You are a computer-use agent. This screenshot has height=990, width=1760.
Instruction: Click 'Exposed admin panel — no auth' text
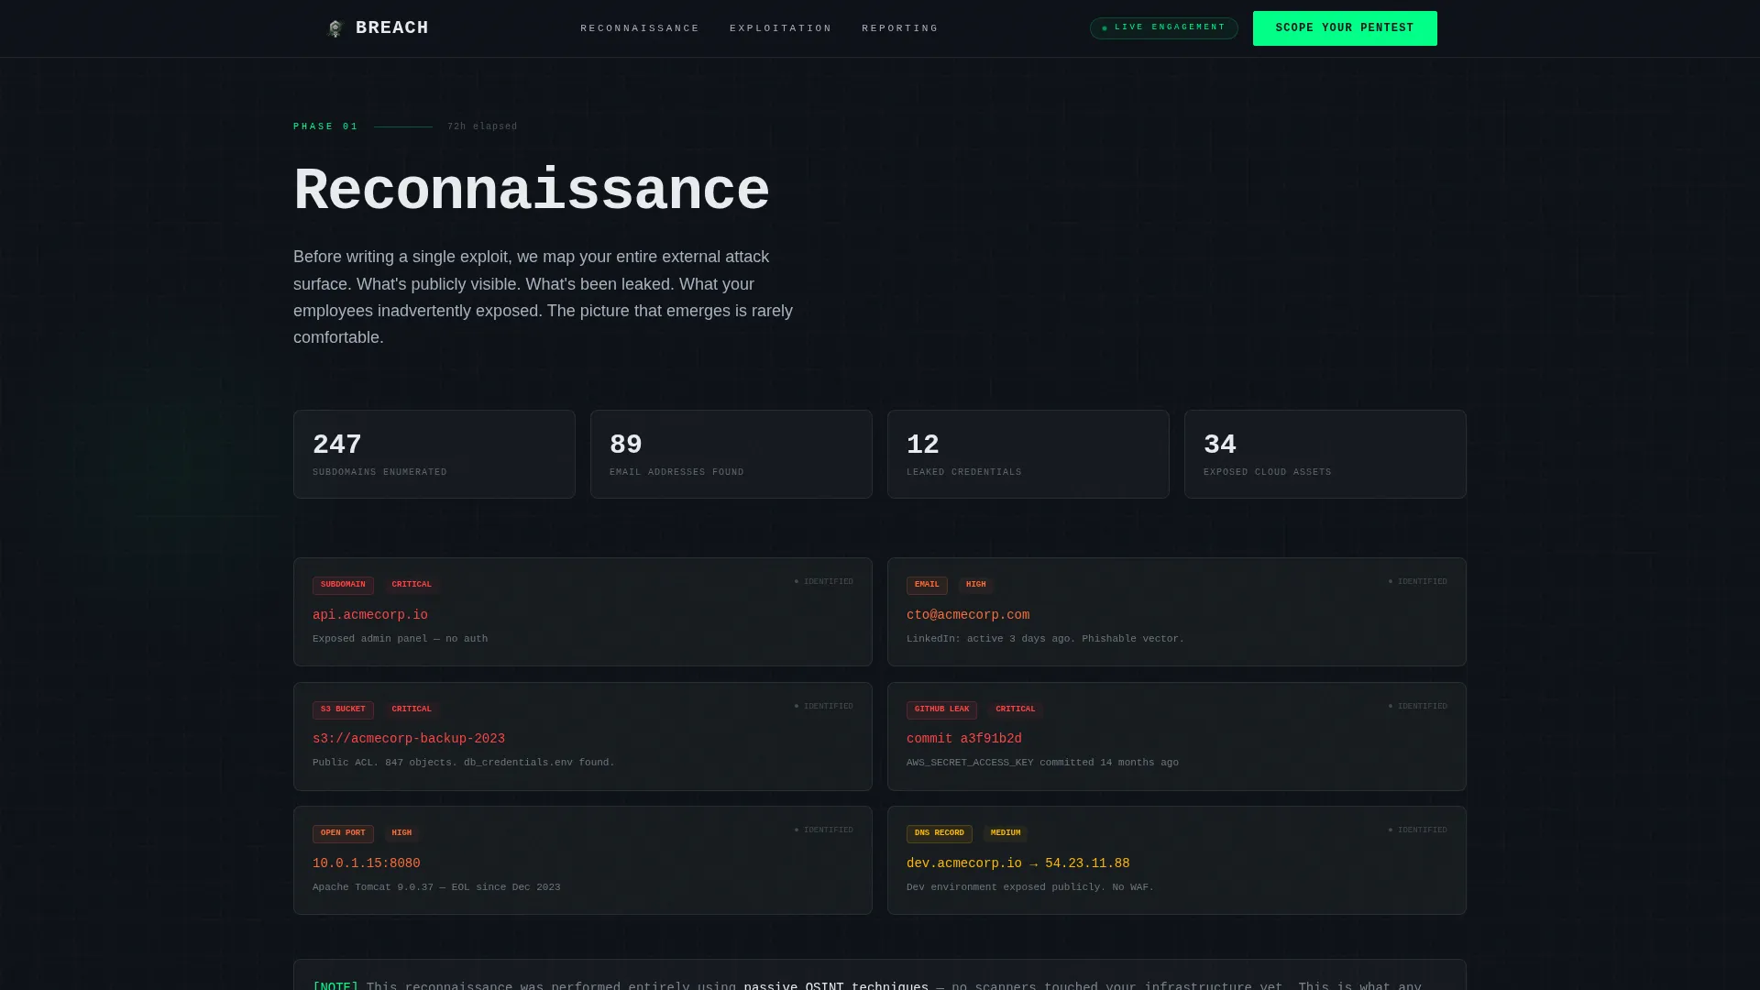point(400,639)
